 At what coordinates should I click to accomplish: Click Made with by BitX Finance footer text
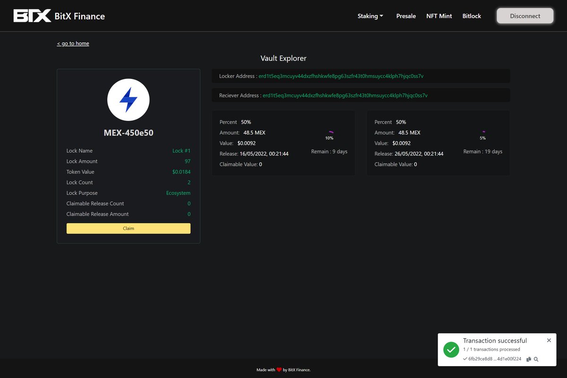point(283,370)
